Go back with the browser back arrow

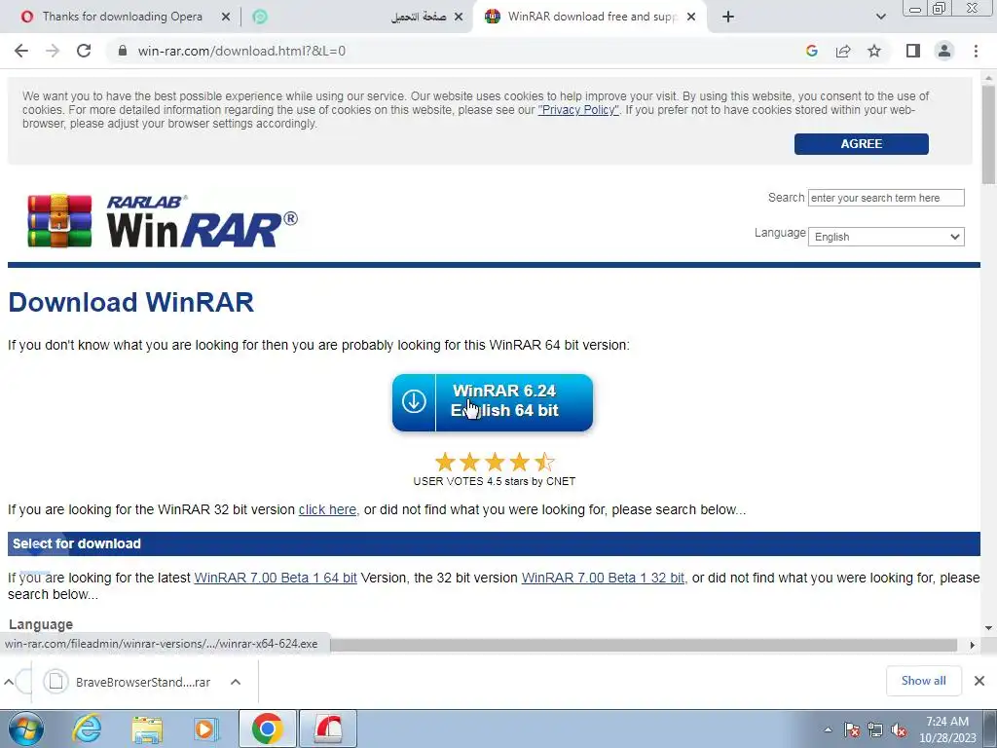[21, 51]
